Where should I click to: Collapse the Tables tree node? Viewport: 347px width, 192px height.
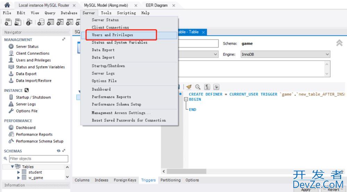12,167
